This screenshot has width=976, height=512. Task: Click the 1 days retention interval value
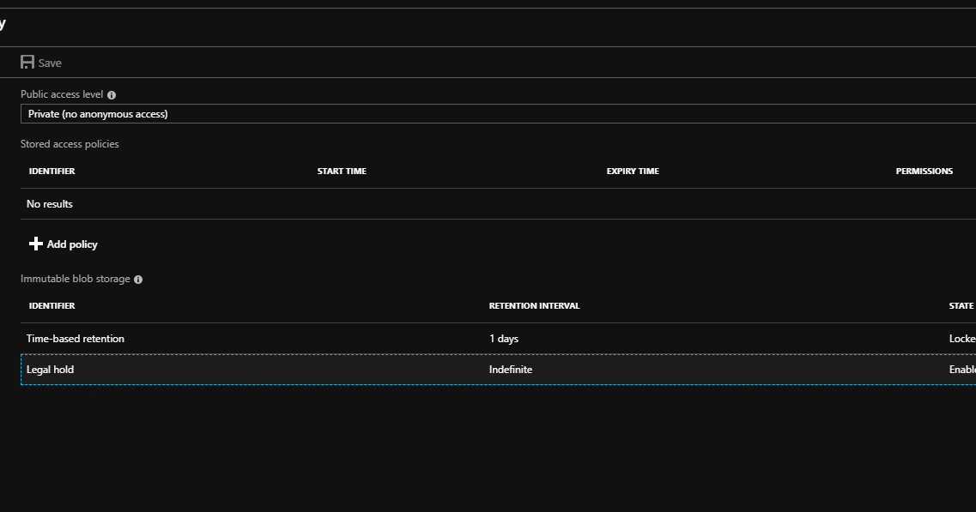point(505,339)
